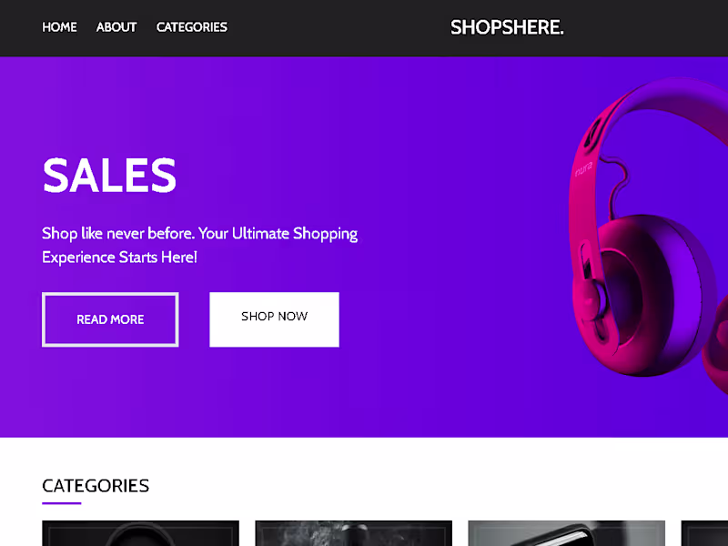Click the purple underline beneath CATEGORIES heading
The height and width of the screenshot is (546, 728).
coord(62,502)
